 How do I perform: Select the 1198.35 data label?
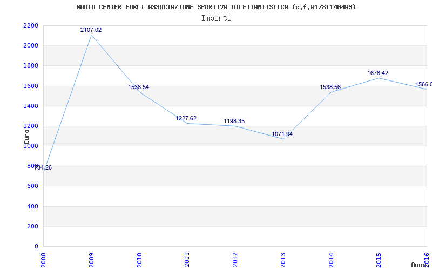(234, 121)
